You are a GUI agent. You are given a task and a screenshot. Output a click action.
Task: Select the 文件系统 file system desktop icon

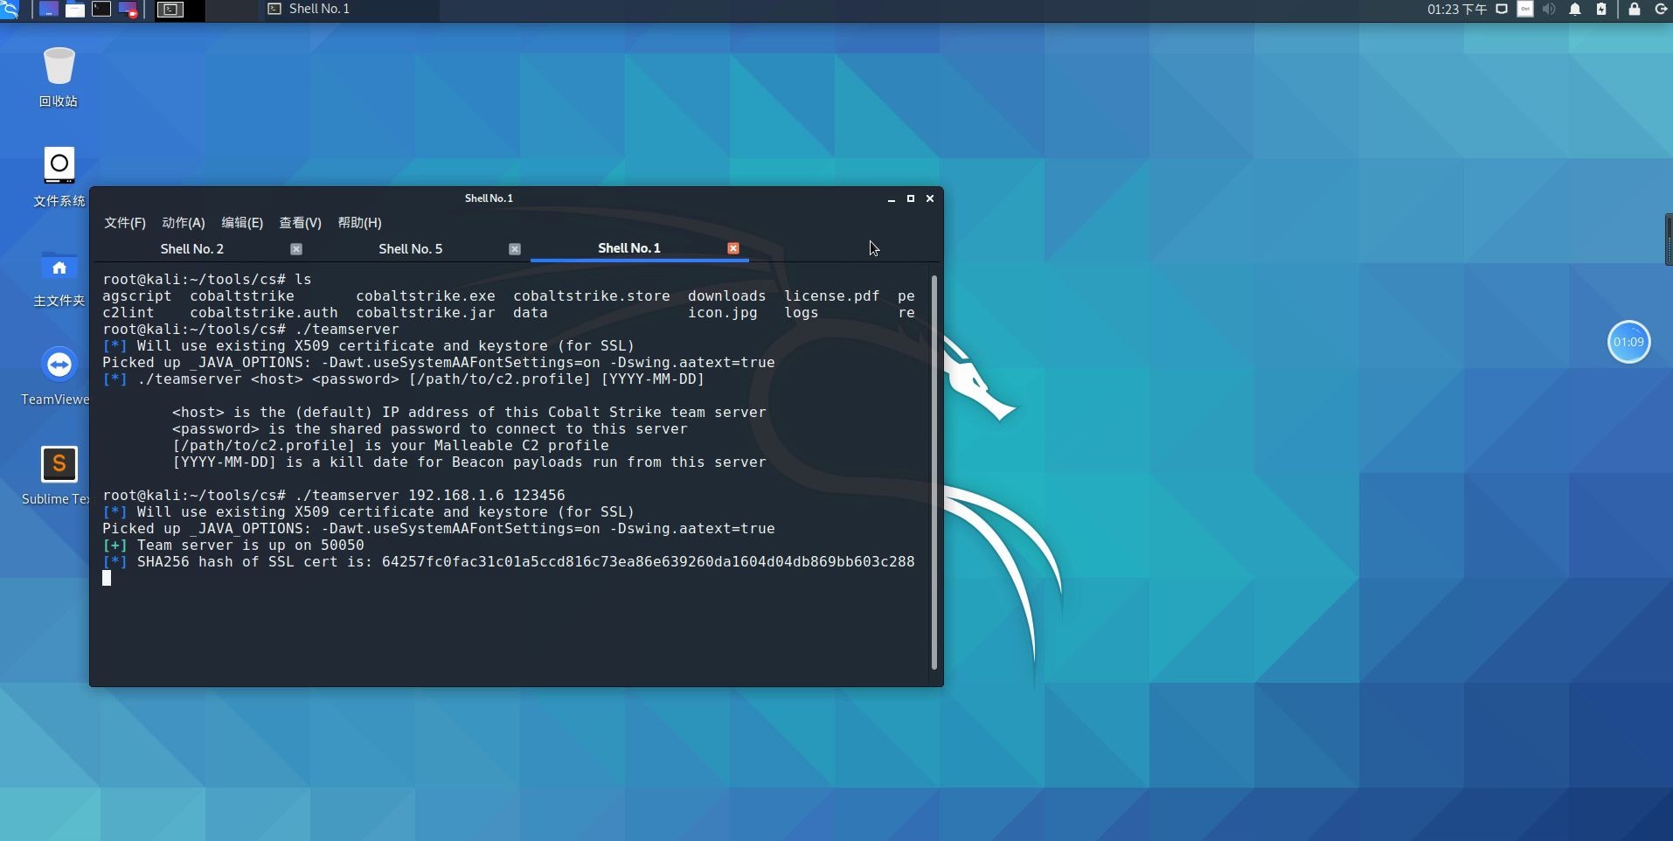[59, 177]
